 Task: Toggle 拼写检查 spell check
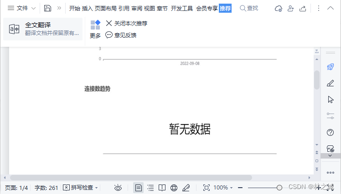coord(78,188)
